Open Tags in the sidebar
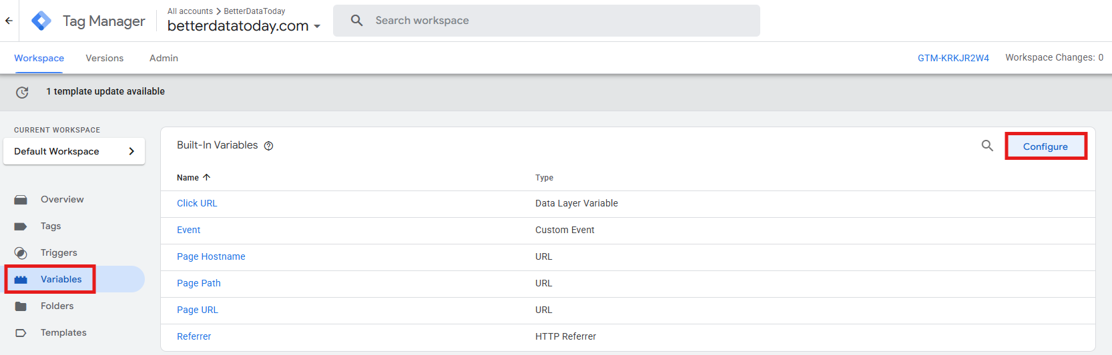The image size is (1112, 355). (x=51, y=226)
